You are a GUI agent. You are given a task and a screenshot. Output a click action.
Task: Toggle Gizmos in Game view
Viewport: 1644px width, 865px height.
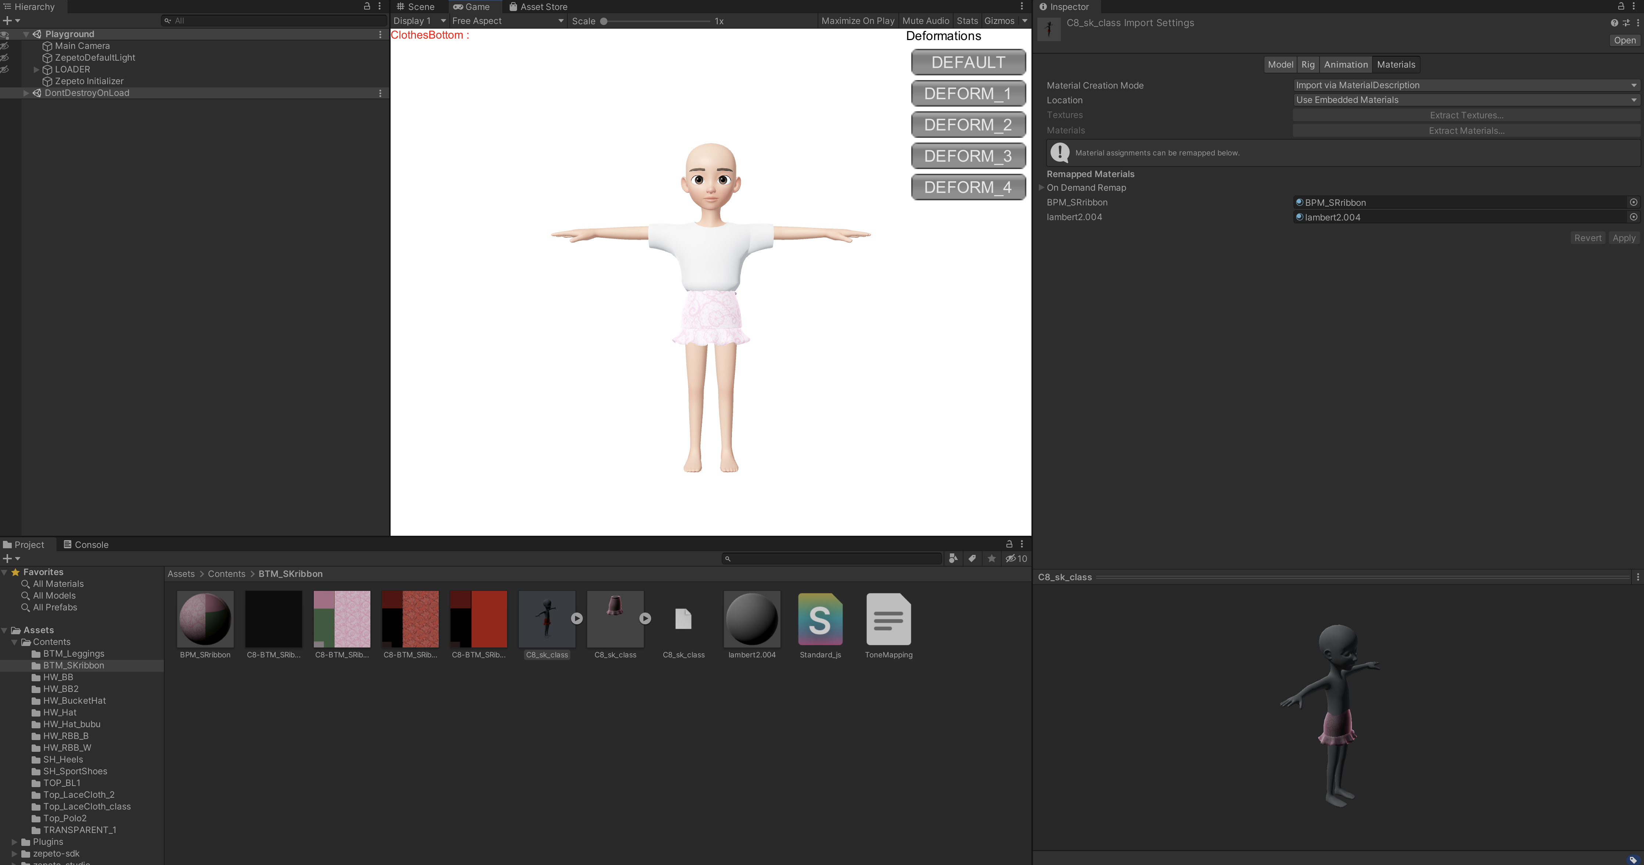coord(999,21)
